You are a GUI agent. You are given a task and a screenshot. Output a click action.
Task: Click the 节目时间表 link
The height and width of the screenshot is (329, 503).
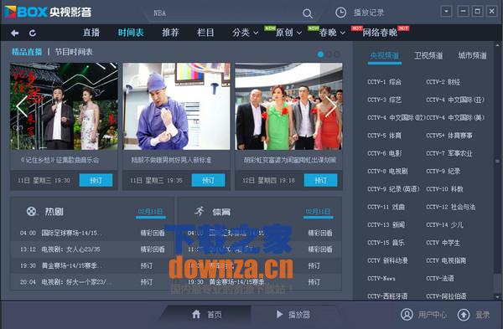pos(74,52)
